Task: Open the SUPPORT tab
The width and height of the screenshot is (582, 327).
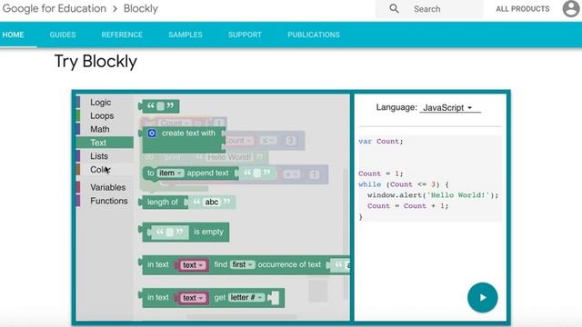Action: [245, 35]
